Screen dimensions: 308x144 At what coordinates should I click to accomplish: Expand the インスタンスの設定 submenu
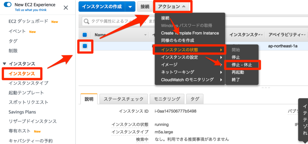pyautogui.click(x=190, y=57)
